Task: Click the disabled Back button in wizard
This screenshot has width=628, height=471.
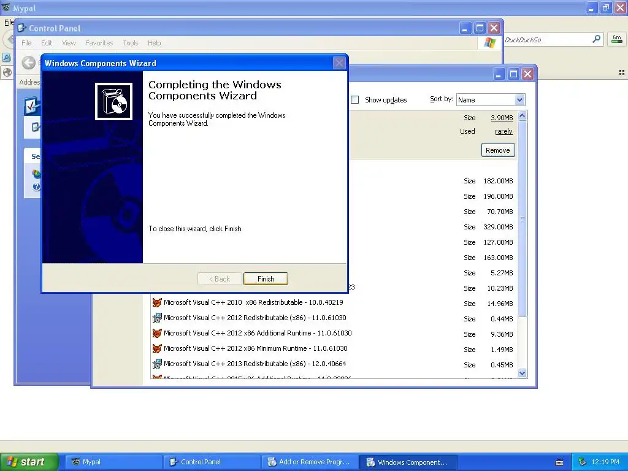Action: click(220, 279)
